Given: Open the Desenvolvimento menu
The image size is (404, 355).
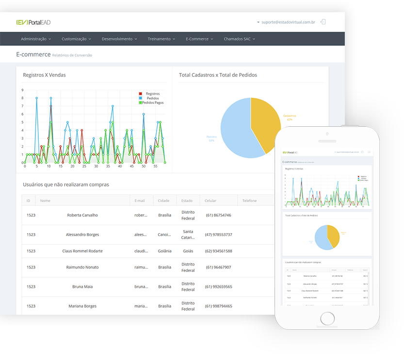Looking at the screenshot, I should (119, 39).
